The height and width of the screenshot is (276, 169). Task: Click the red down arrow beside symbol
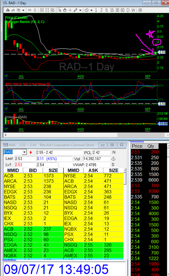30,152
